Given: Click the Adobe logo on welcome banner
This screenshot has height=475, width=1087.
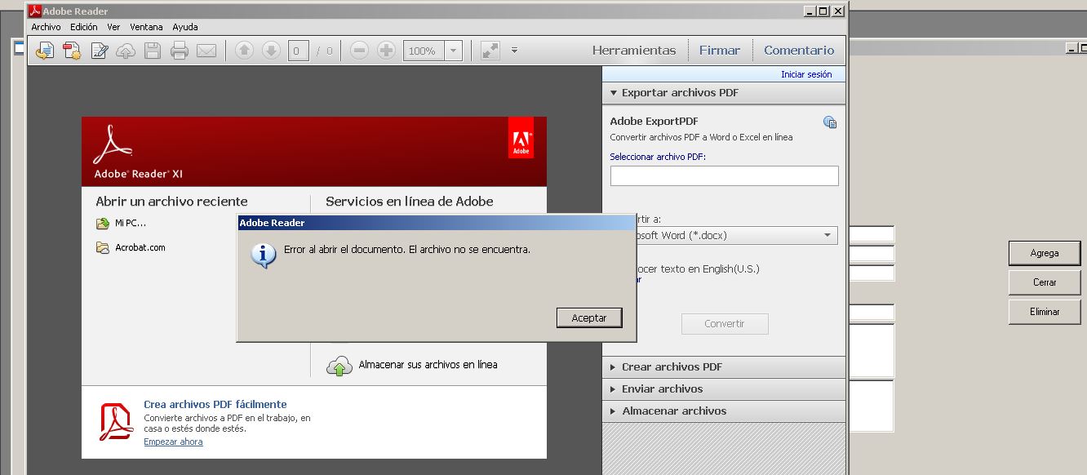Looking at the screenshot, I should tap(521, 139).
